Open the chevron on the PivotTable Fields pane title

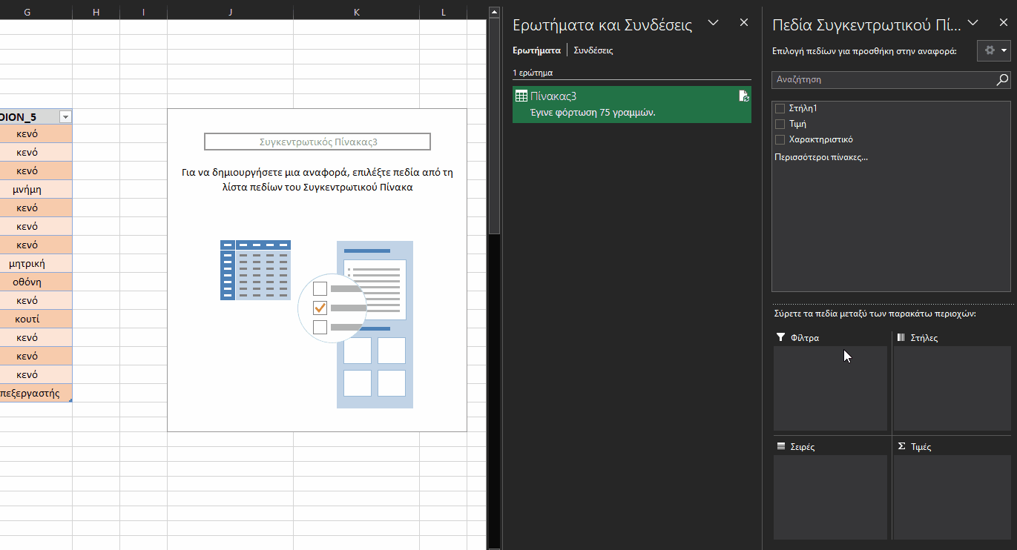coord(974,22)
